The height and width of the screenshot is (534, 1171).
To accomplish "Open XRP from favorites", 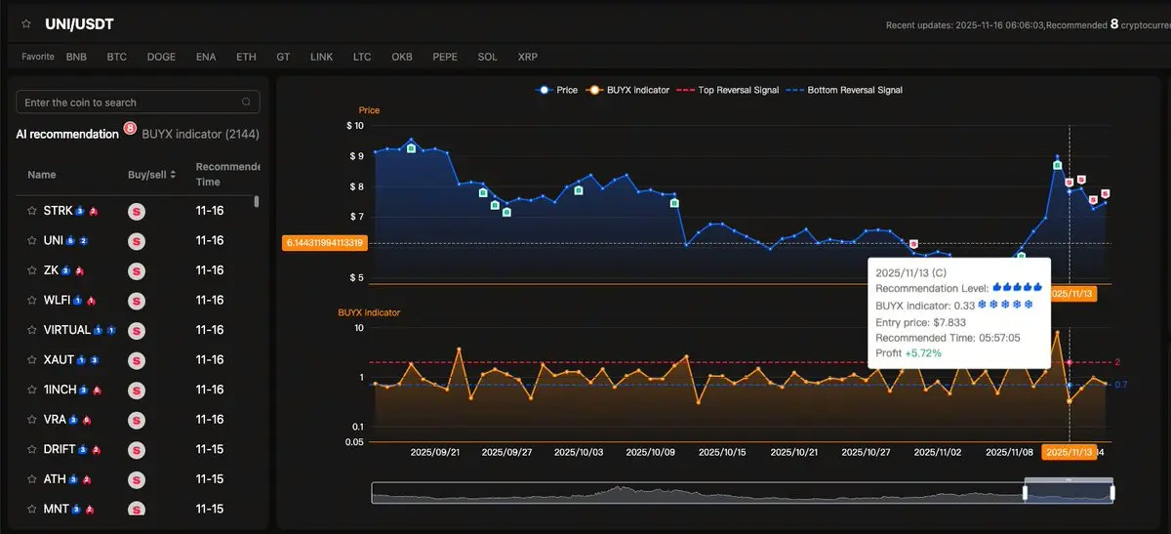I will click(x=528, y=57).
